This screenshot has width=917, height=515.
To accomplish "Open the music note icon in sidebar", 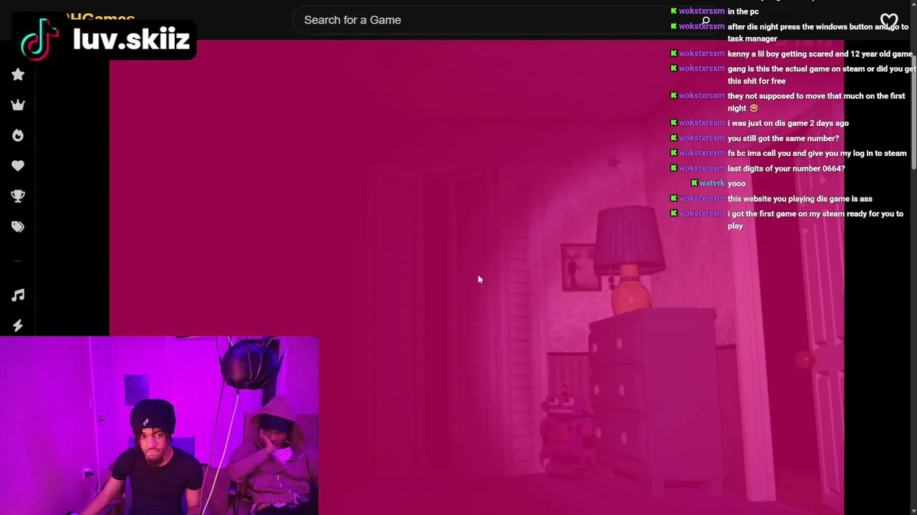I will (x=18, y=295).
